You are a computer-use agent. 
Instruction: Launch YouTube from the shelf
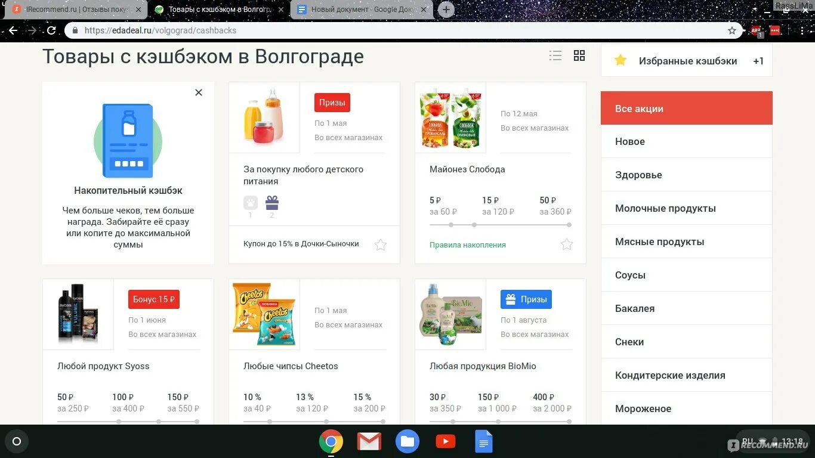[446, 442]
